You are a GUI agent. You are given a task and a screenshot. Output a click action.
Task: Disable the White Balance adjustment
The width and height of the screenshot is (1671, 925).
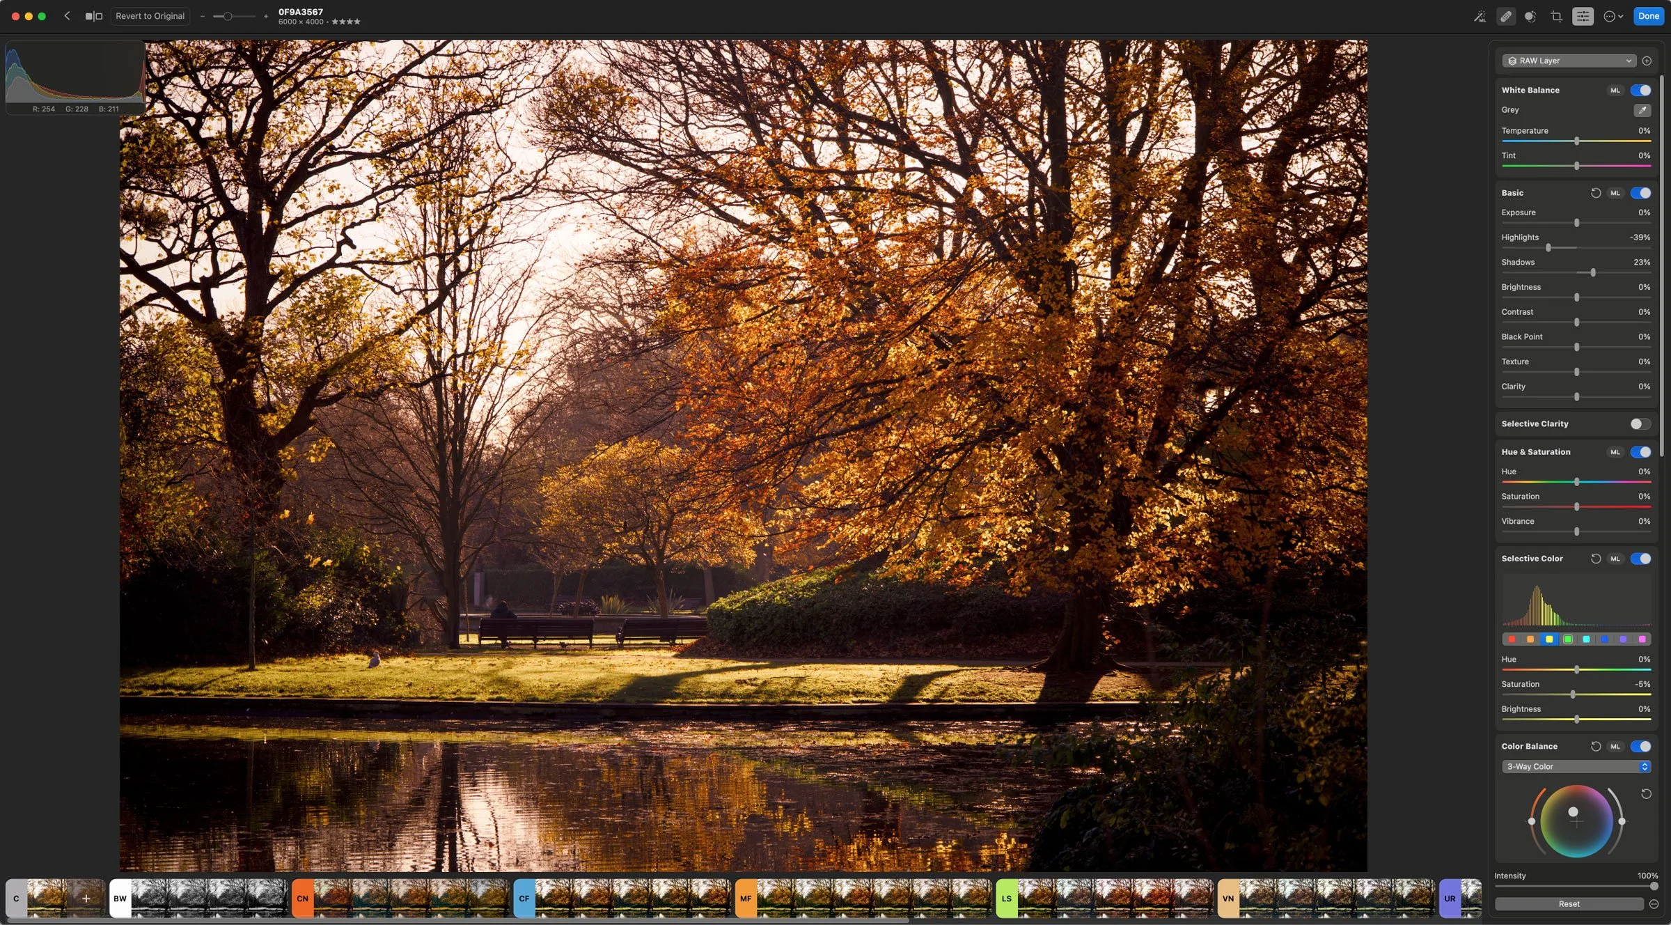(1640, 90)
